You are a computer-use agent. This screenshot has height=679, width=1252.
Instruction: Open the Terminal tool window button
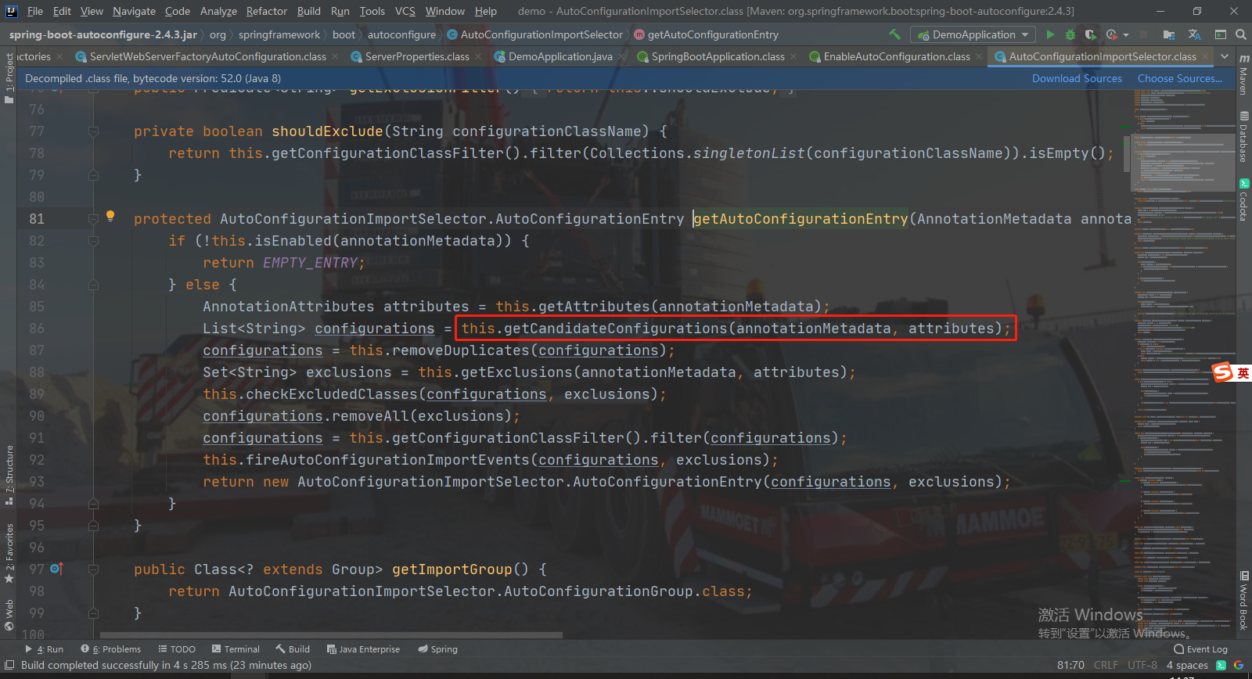pos(236,649)
